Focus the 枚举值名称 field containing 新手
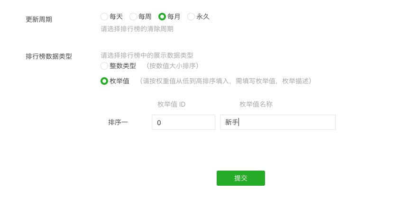394x199 pixels. pyautogui.click(x=277, y=122)
